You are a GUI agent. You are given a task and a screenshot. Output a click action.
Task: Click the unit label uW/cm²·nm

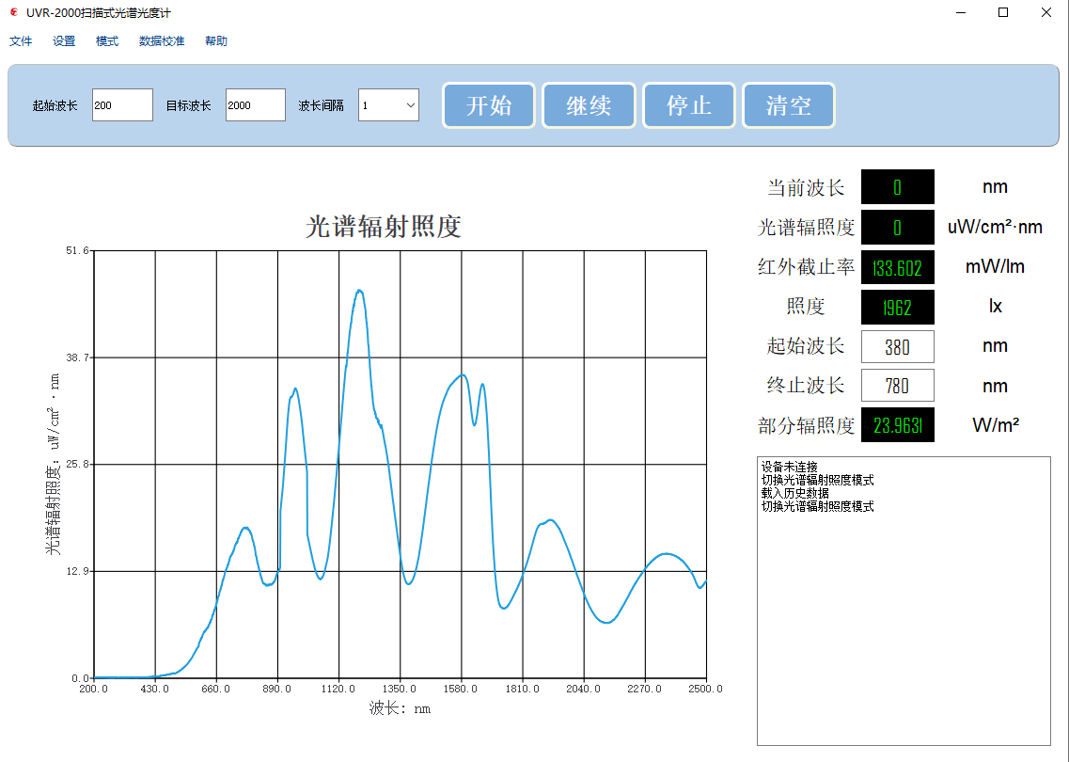(x=995, y=227)
